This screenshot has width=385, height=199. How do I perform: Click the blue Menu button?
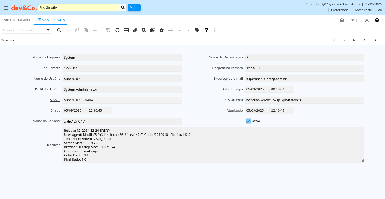pyautogui.click(x=134, y=8)
